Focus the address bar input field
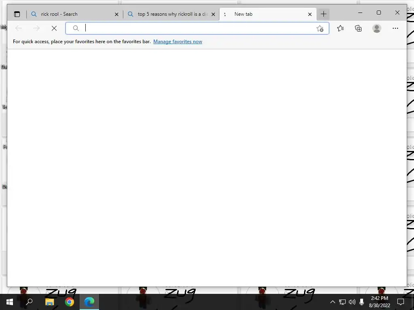 (198, 28)
